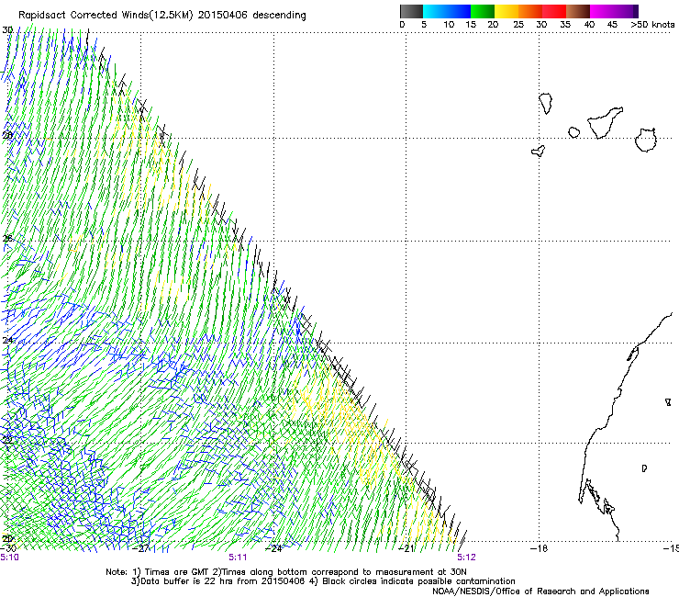Click the "25" label under the color scale
This screenshot has width=679, height=597.
coord(518,25)
